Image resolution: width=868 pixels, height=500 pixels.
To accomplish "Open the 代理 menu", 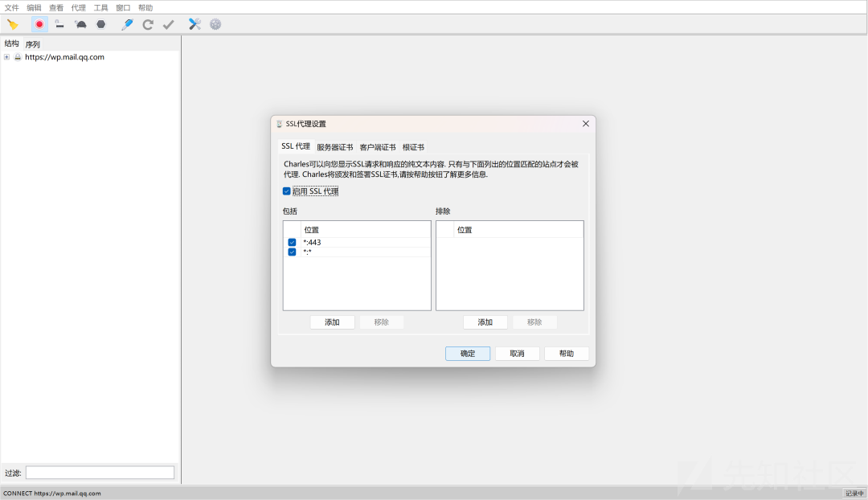I will click(78, 8).
